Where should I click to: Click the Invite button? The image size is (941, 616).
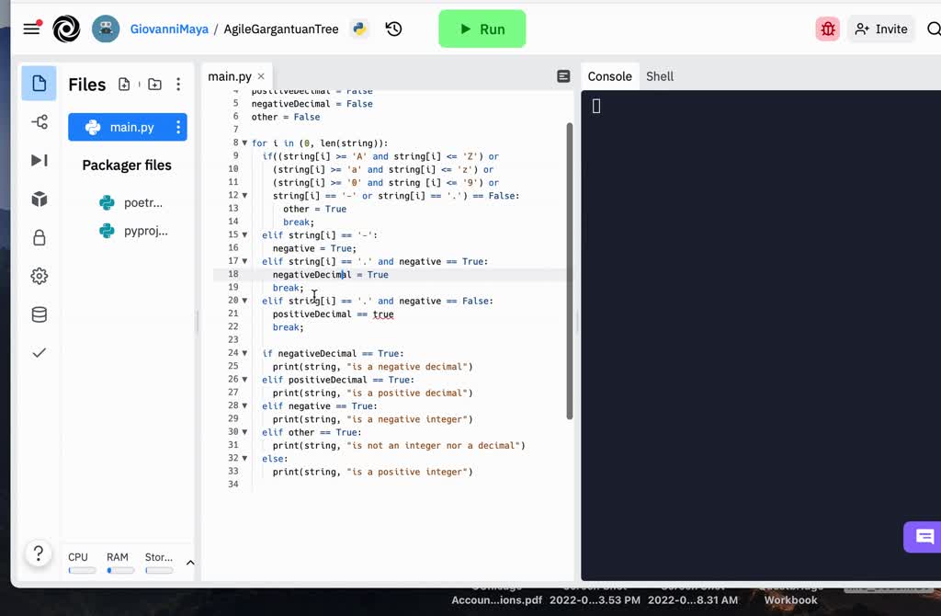[880, 29]
